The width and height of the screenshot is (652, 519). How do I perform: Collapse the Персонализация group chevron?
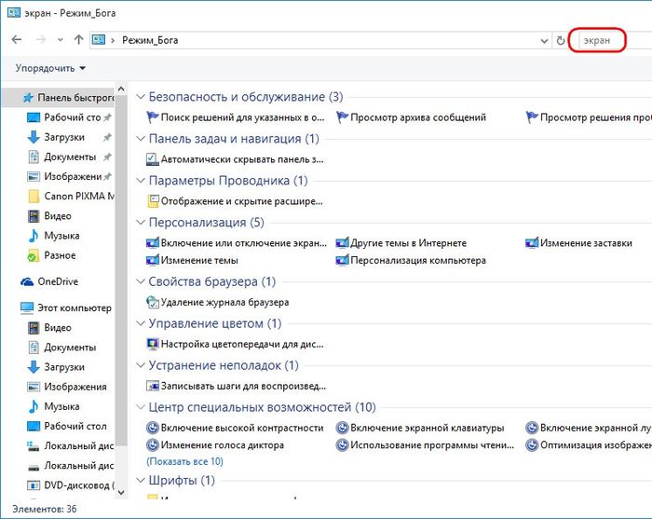142,223
